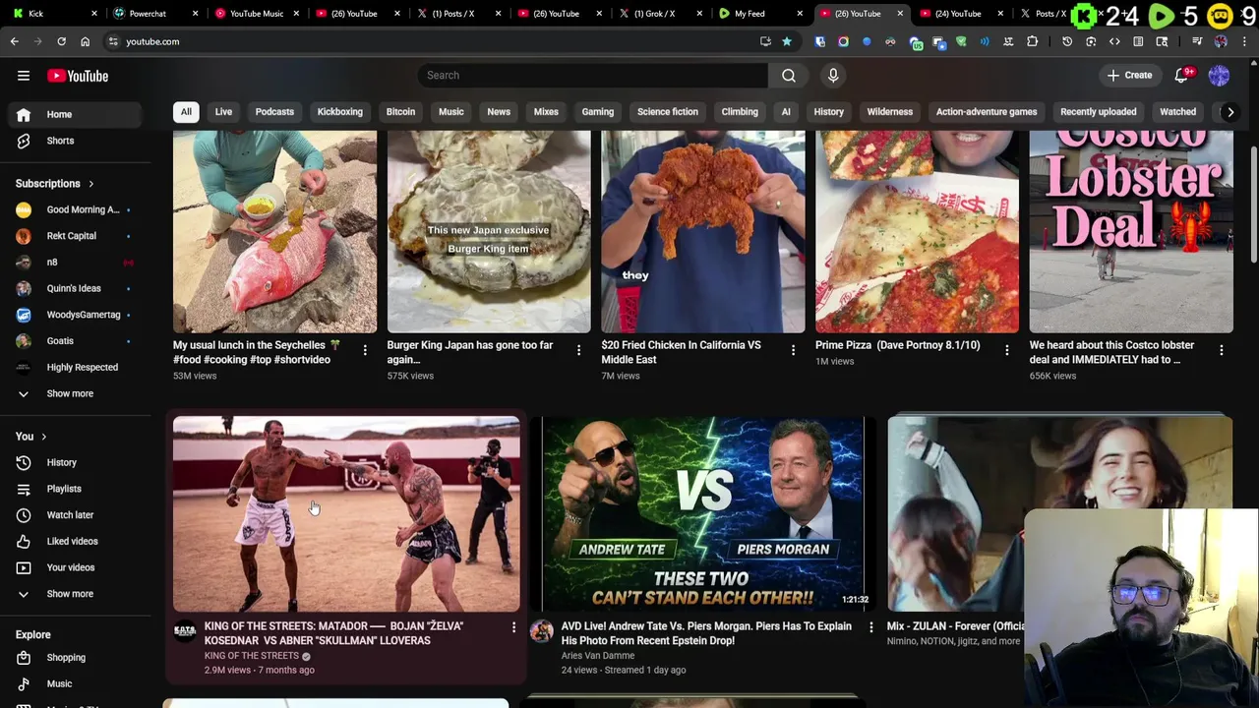The height and width of the screenshot is (708, 1259).
Task: Click the browser history clock icon
Action: coord(1067,41)
